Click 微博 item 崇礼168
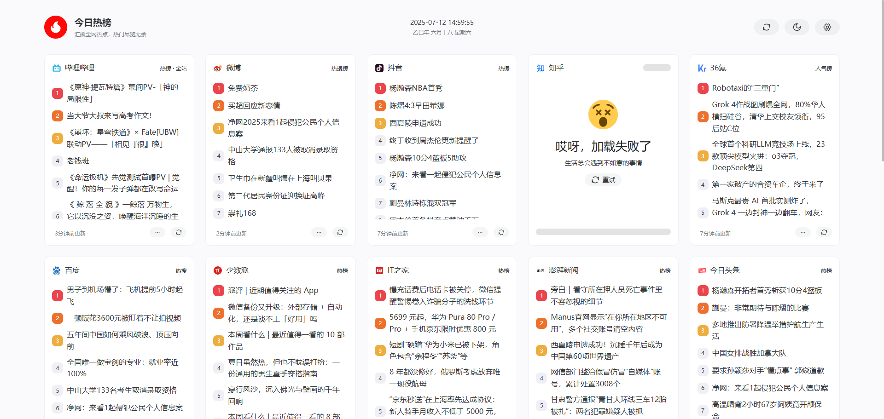884x419 pixels. tap(242, 213)
